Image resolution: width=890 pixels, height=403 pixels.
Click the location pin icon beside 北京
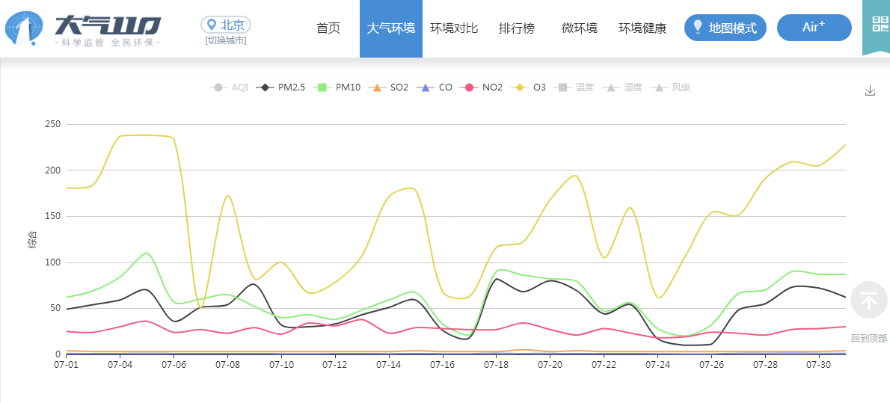[212, 25]
